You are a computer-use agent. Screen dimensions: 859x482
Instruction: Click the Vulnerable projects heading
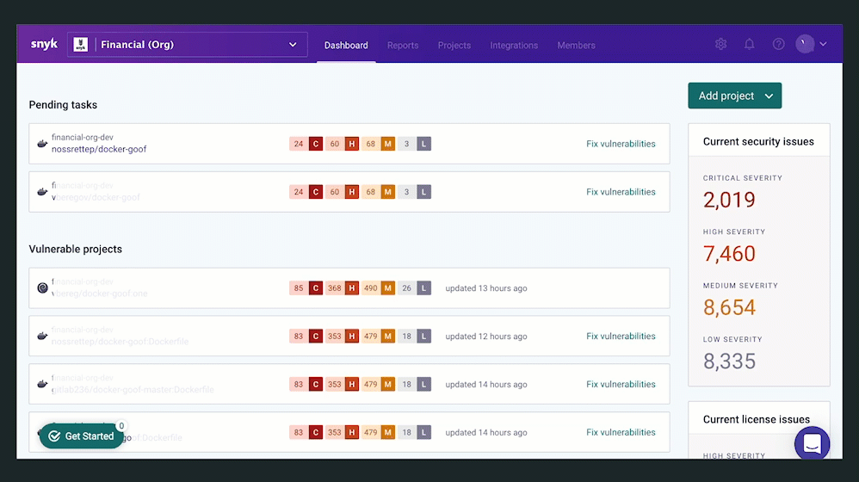point(76,250)
